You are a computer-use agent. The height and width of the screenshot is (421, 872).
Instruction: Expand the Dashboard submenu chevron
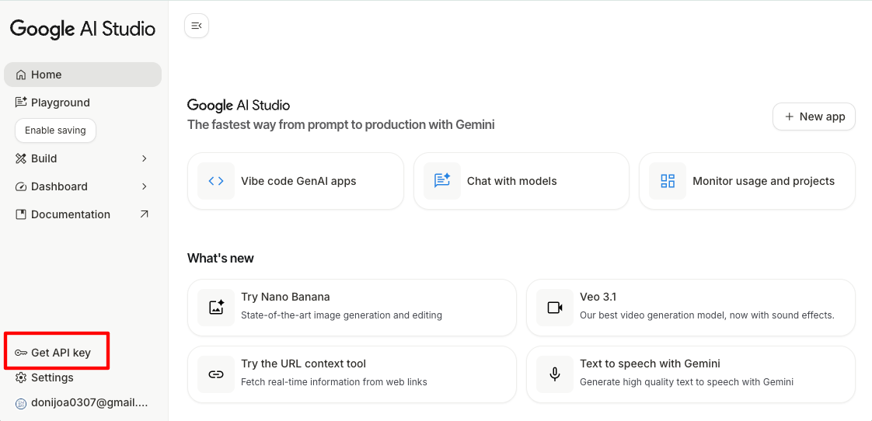(x=144, y=186)
